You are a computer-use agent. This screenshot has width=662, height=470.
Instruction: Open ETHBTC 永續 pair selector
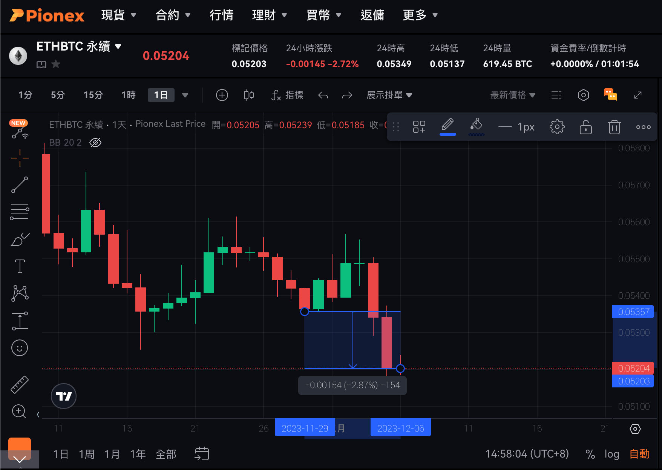[x=79, y=46]
